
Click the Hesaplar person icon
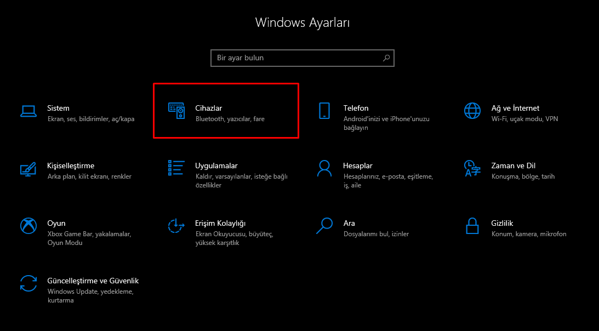pyautogui.click(x=324, y=169)
